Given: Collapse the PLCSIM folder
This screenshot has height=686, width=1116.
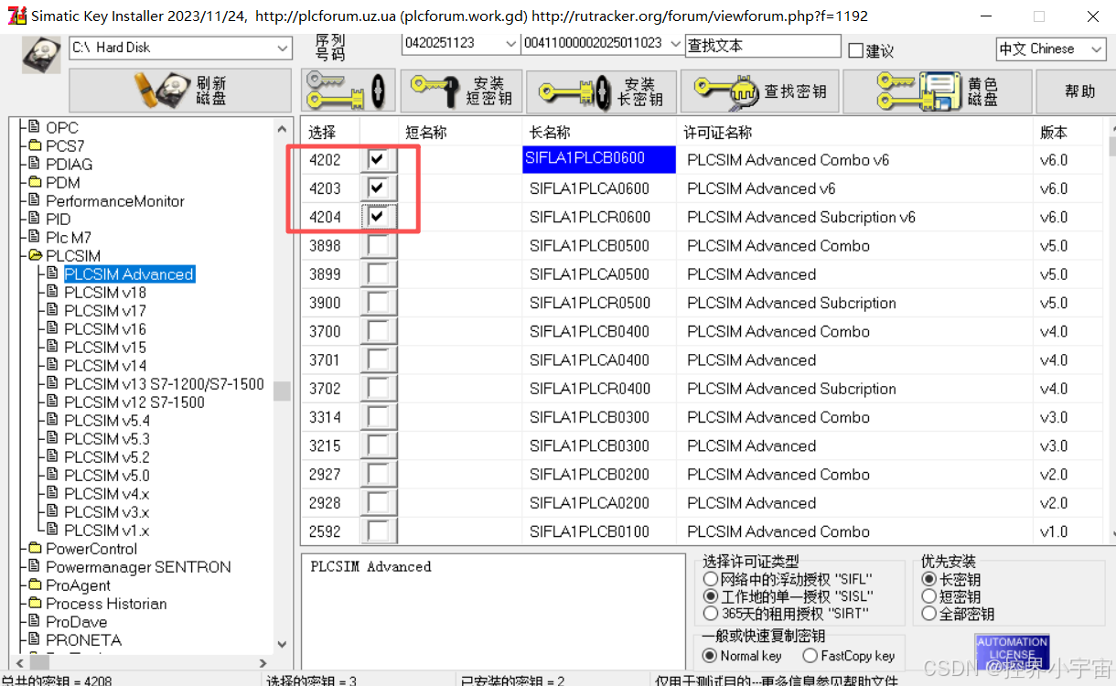Looking at the screenshot, I should (35, 256).
